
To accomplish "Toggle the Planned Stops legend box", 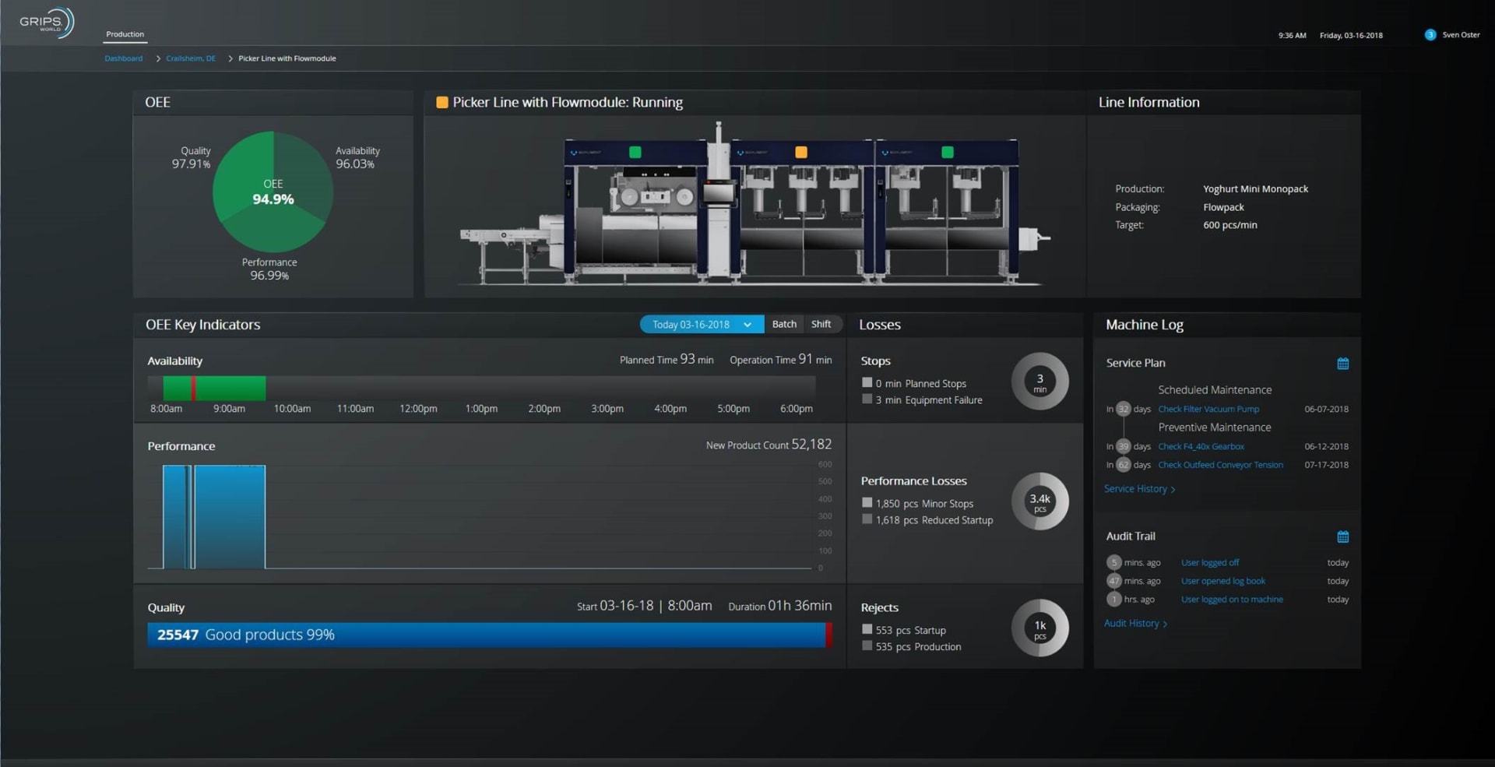I will point(867,382).
